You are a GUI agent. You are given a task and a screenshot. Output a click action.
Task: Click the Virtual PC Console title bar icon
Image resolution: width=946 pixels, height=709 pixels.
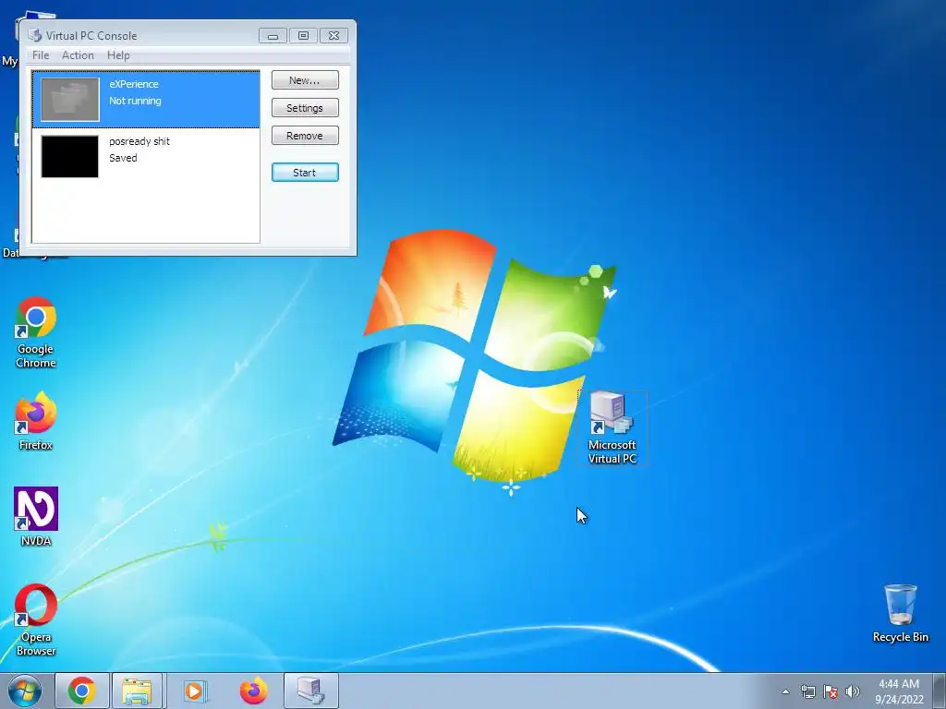pos(35,36)
